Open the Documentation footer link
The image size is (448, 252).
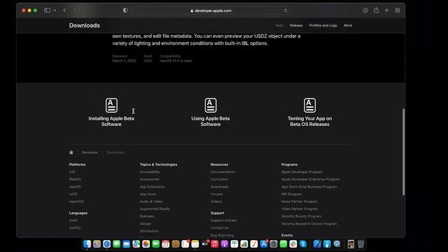223,172
